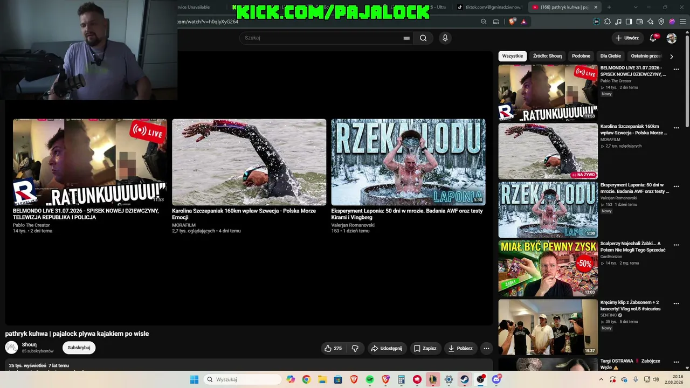Open options for BELMONDO LIVE sidebar video

676,69
